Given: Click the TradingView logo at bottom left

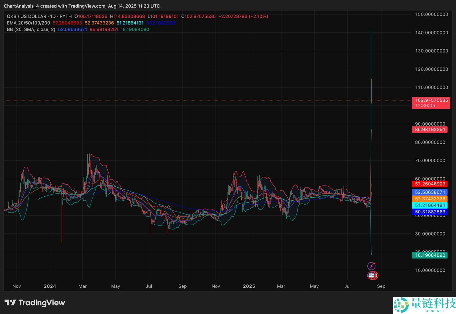Looking at the screenshot, I should click(35, 303).
